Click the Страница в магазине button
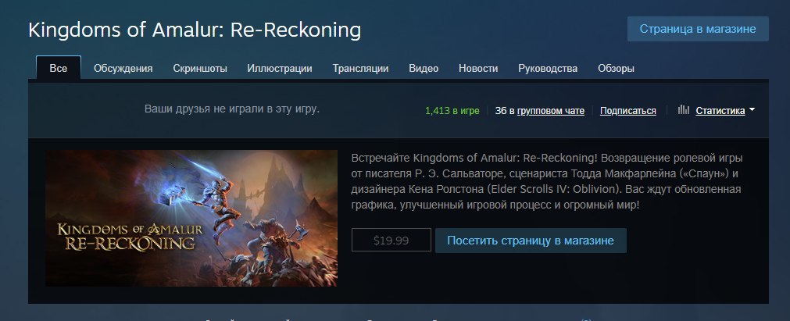The height and width of the screenshot is (321, 790). coord(698,29)
